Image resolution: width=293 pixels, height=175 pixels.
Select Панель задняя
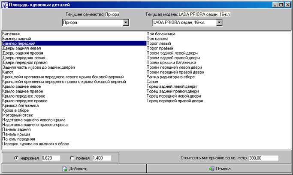[x=16, y=129]
